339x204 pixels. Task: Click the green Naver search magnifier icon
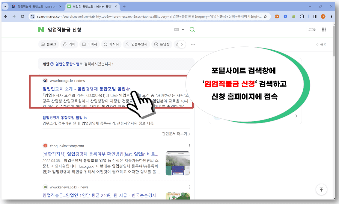pyautogui.click(x=192, y=29)
